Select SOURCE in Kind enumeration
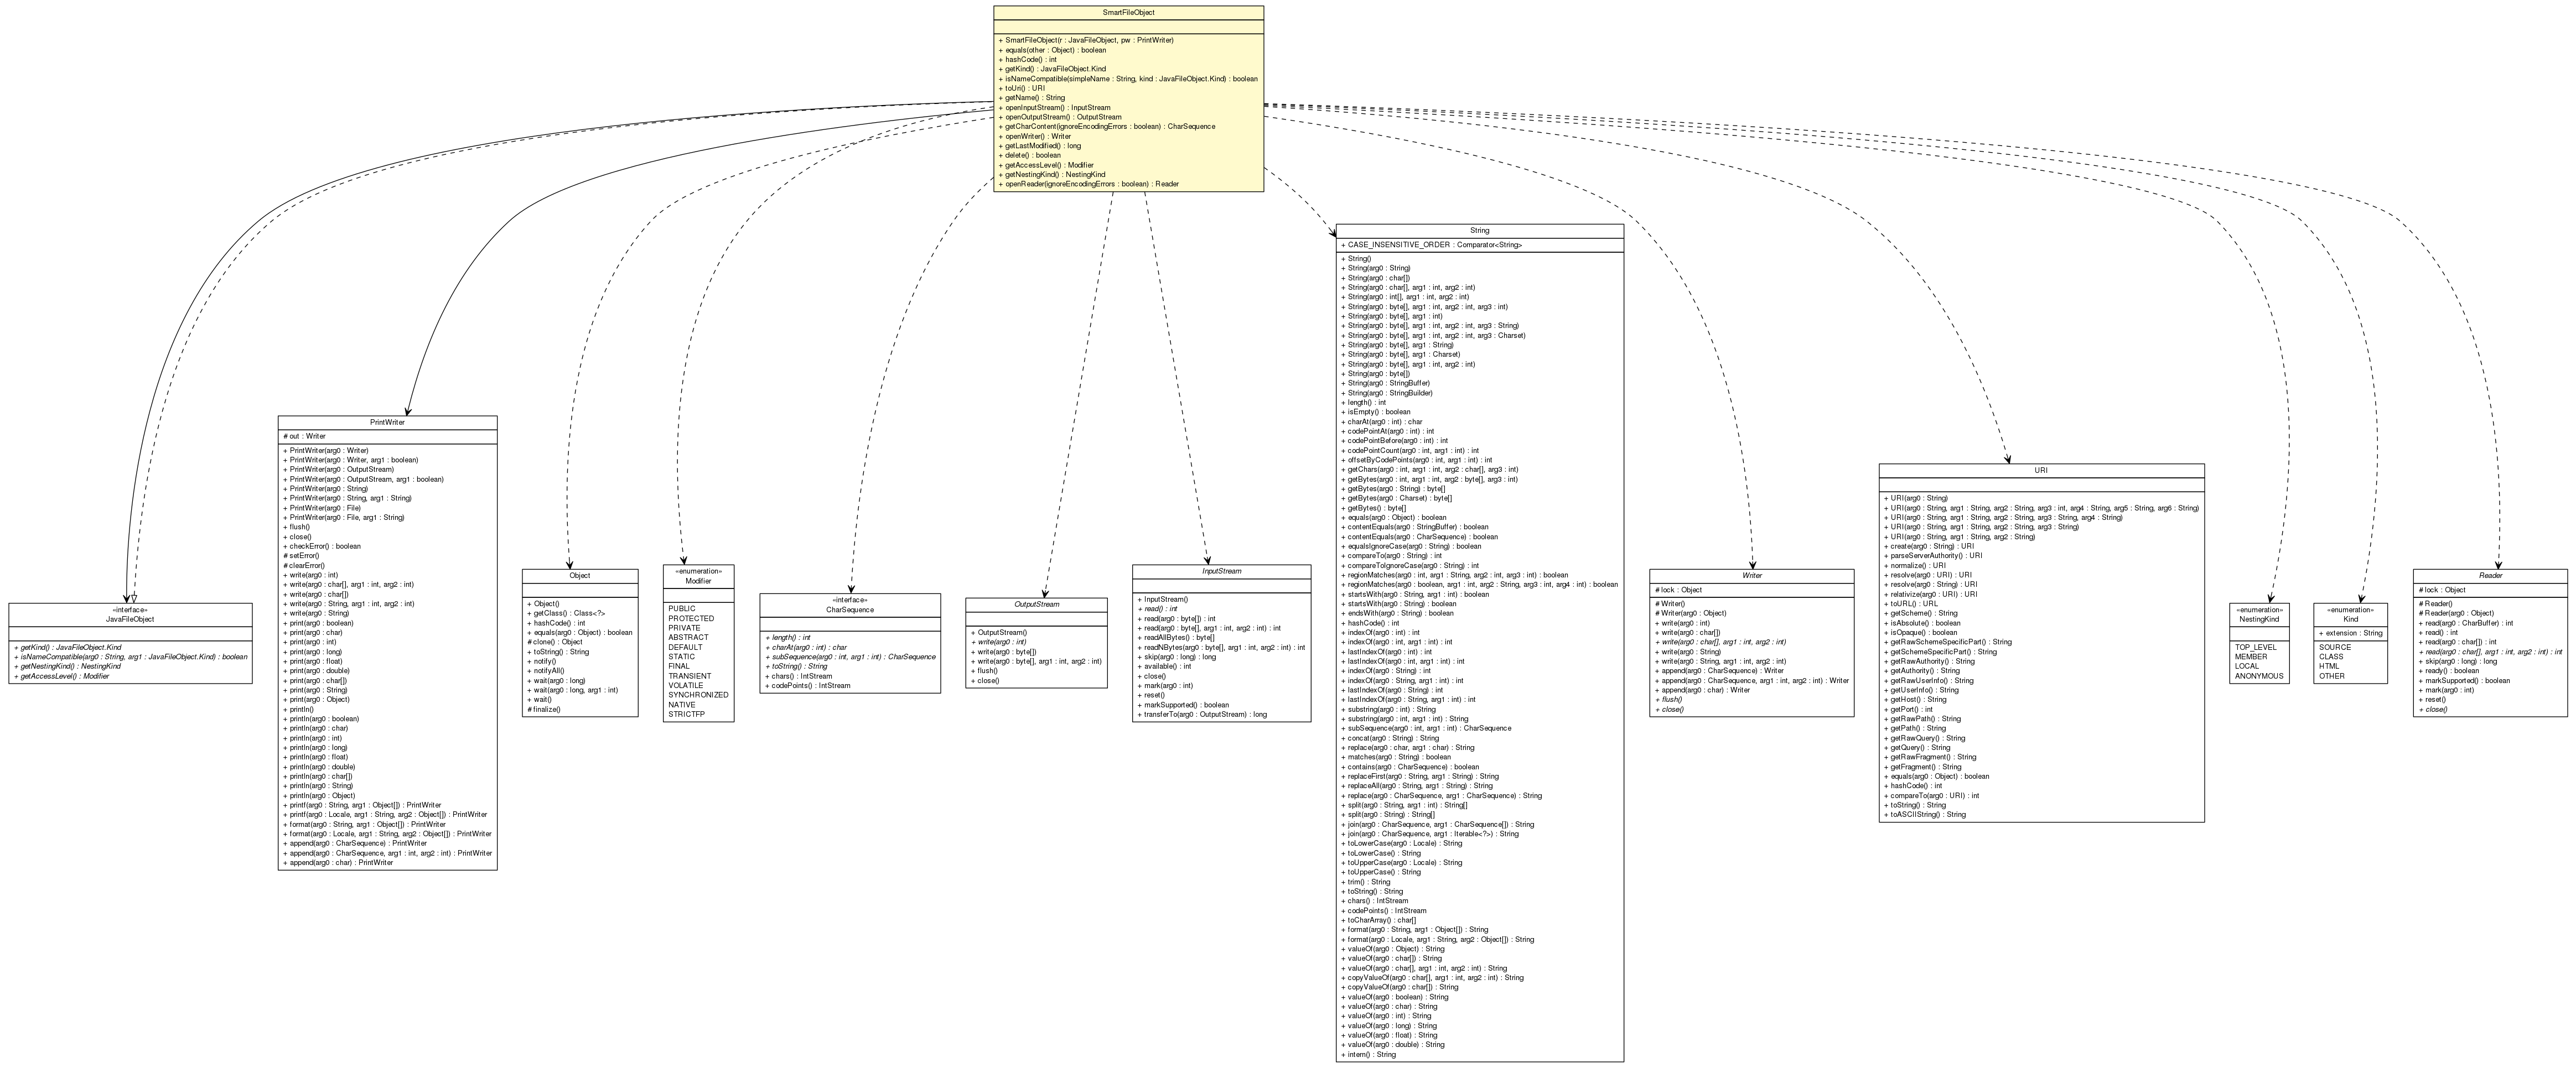Screen dimensions: 2576x1068 tap(2335, 648)
